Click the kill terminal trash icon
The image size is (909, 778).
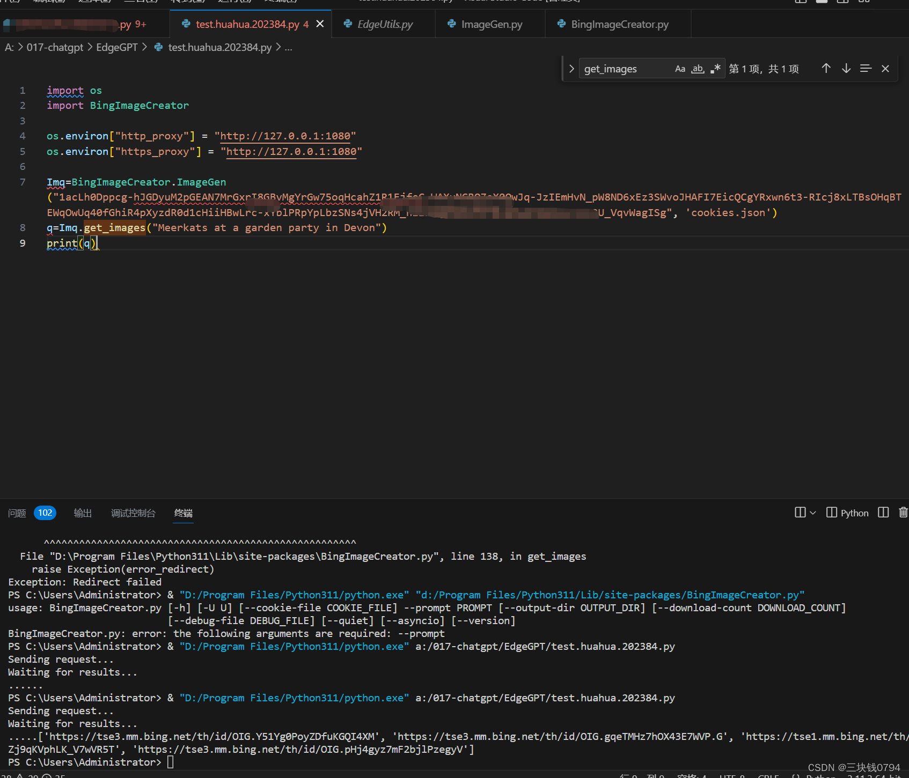pos(903,512)
